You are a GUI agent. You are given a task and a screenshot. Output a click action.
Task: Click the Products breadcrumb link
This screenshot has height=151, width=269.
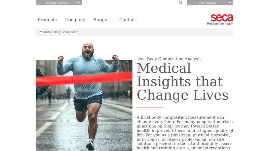click(x=45, y=32)
